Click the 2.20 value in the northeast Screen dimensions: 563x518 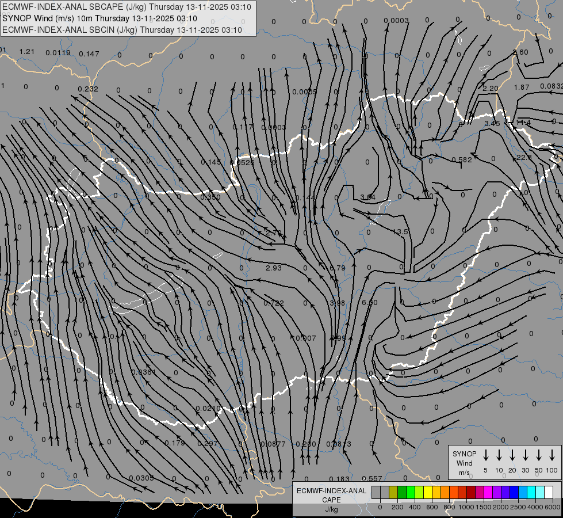point(491,88)
